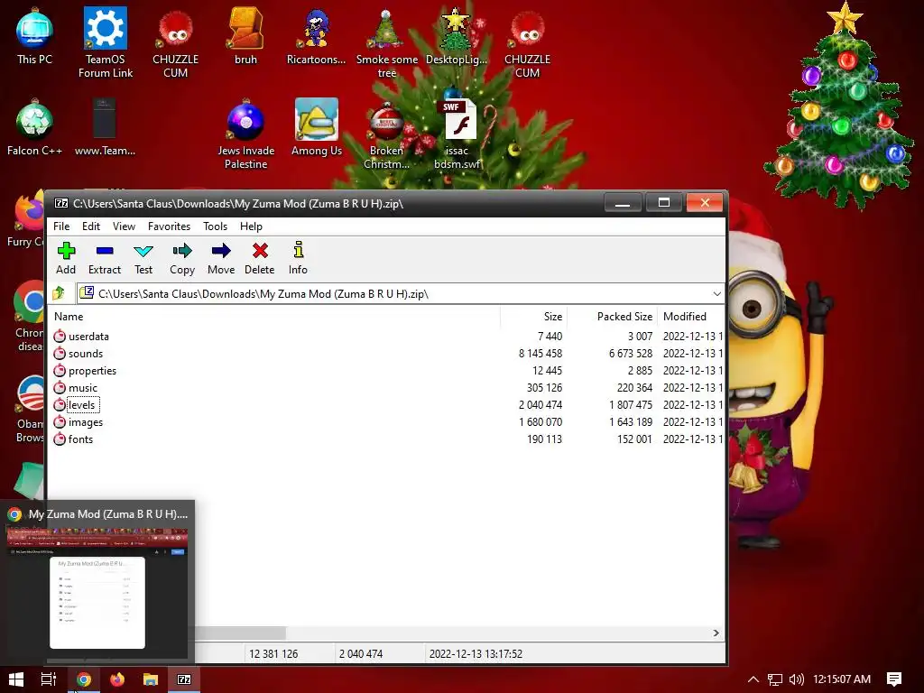Select the levels folder row
This screenshot has width=924, height=693.
(x=386, y=405)
